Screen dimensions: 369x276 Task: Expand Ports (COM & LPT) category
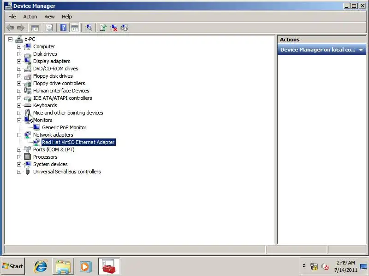(x=19, y=149)
